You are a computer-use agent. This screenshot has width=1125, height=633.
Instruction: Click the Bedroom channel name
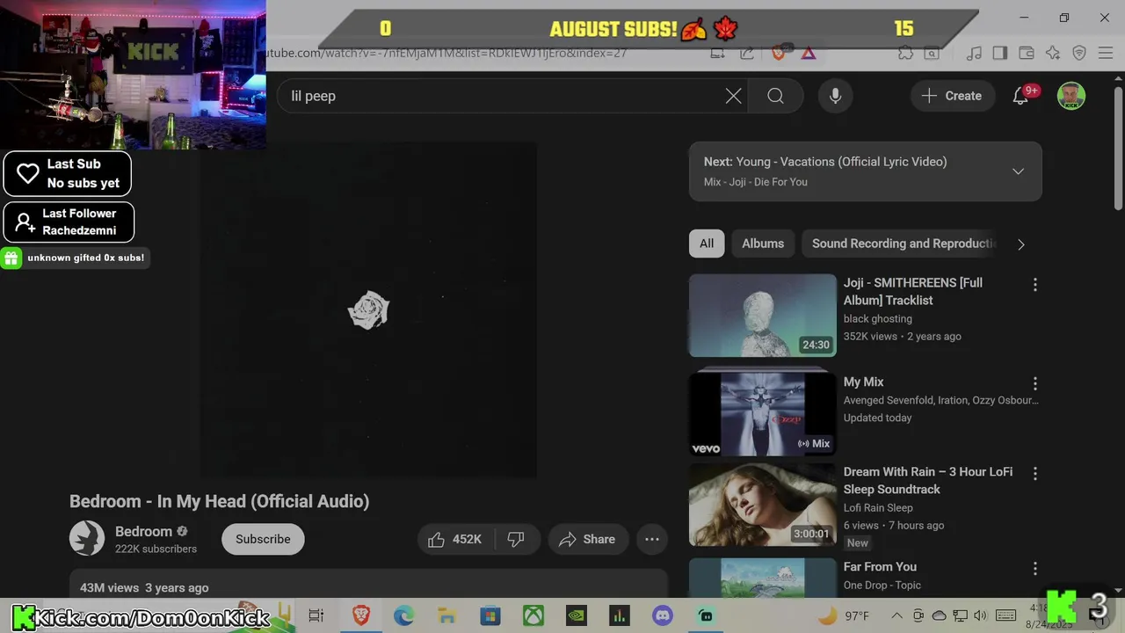tap(143, 531)
